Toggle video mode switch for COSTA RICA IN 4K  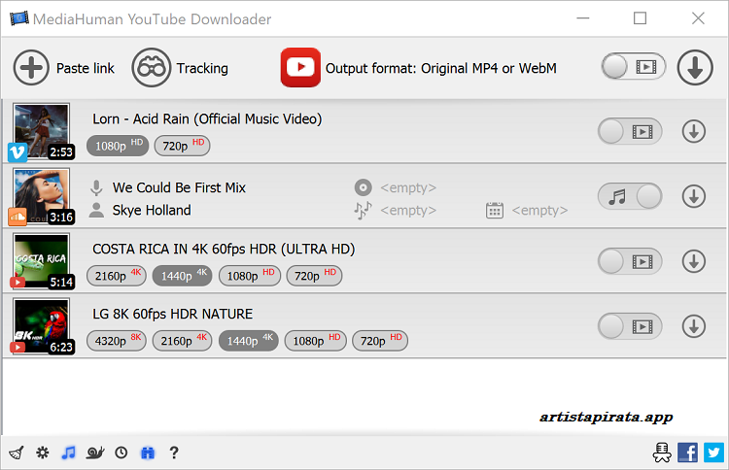point(630,261)
